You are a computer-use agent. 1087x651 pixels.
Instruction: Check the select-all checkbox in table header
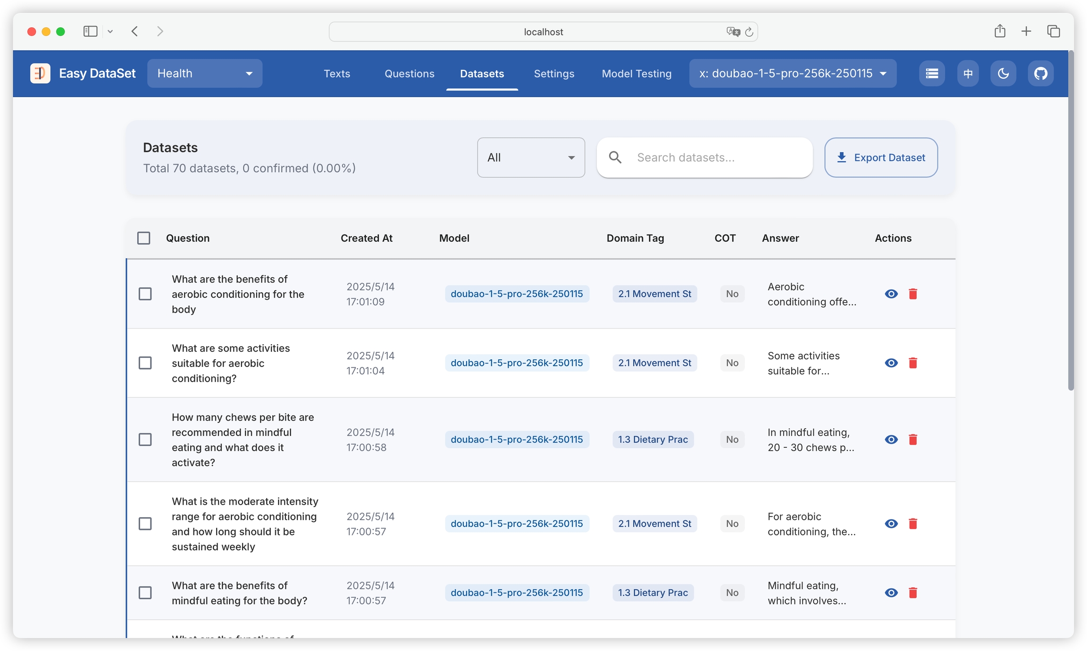pos(144,238)
